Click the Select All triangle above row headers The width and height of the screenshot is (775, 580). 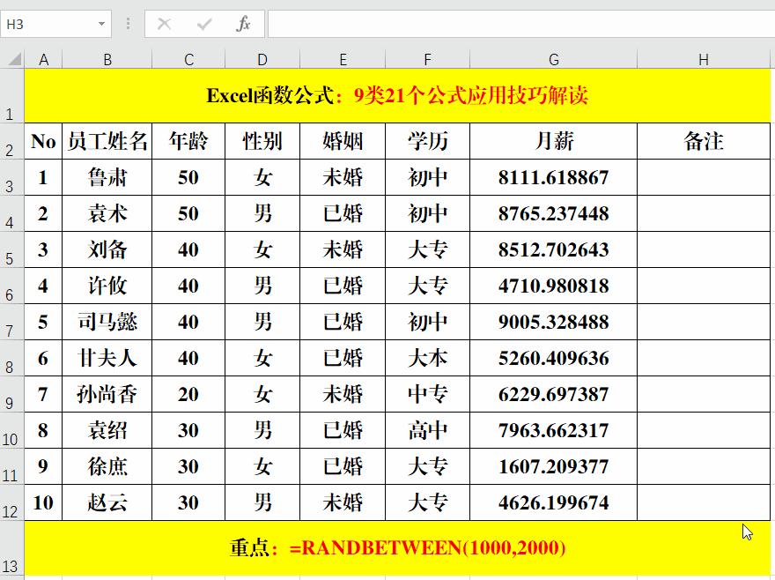click(12, 59)
